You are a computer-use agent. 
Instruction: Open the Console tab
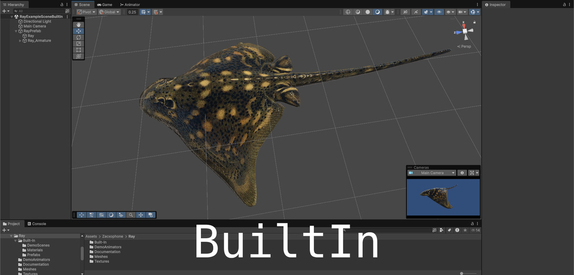pos(36,223)
